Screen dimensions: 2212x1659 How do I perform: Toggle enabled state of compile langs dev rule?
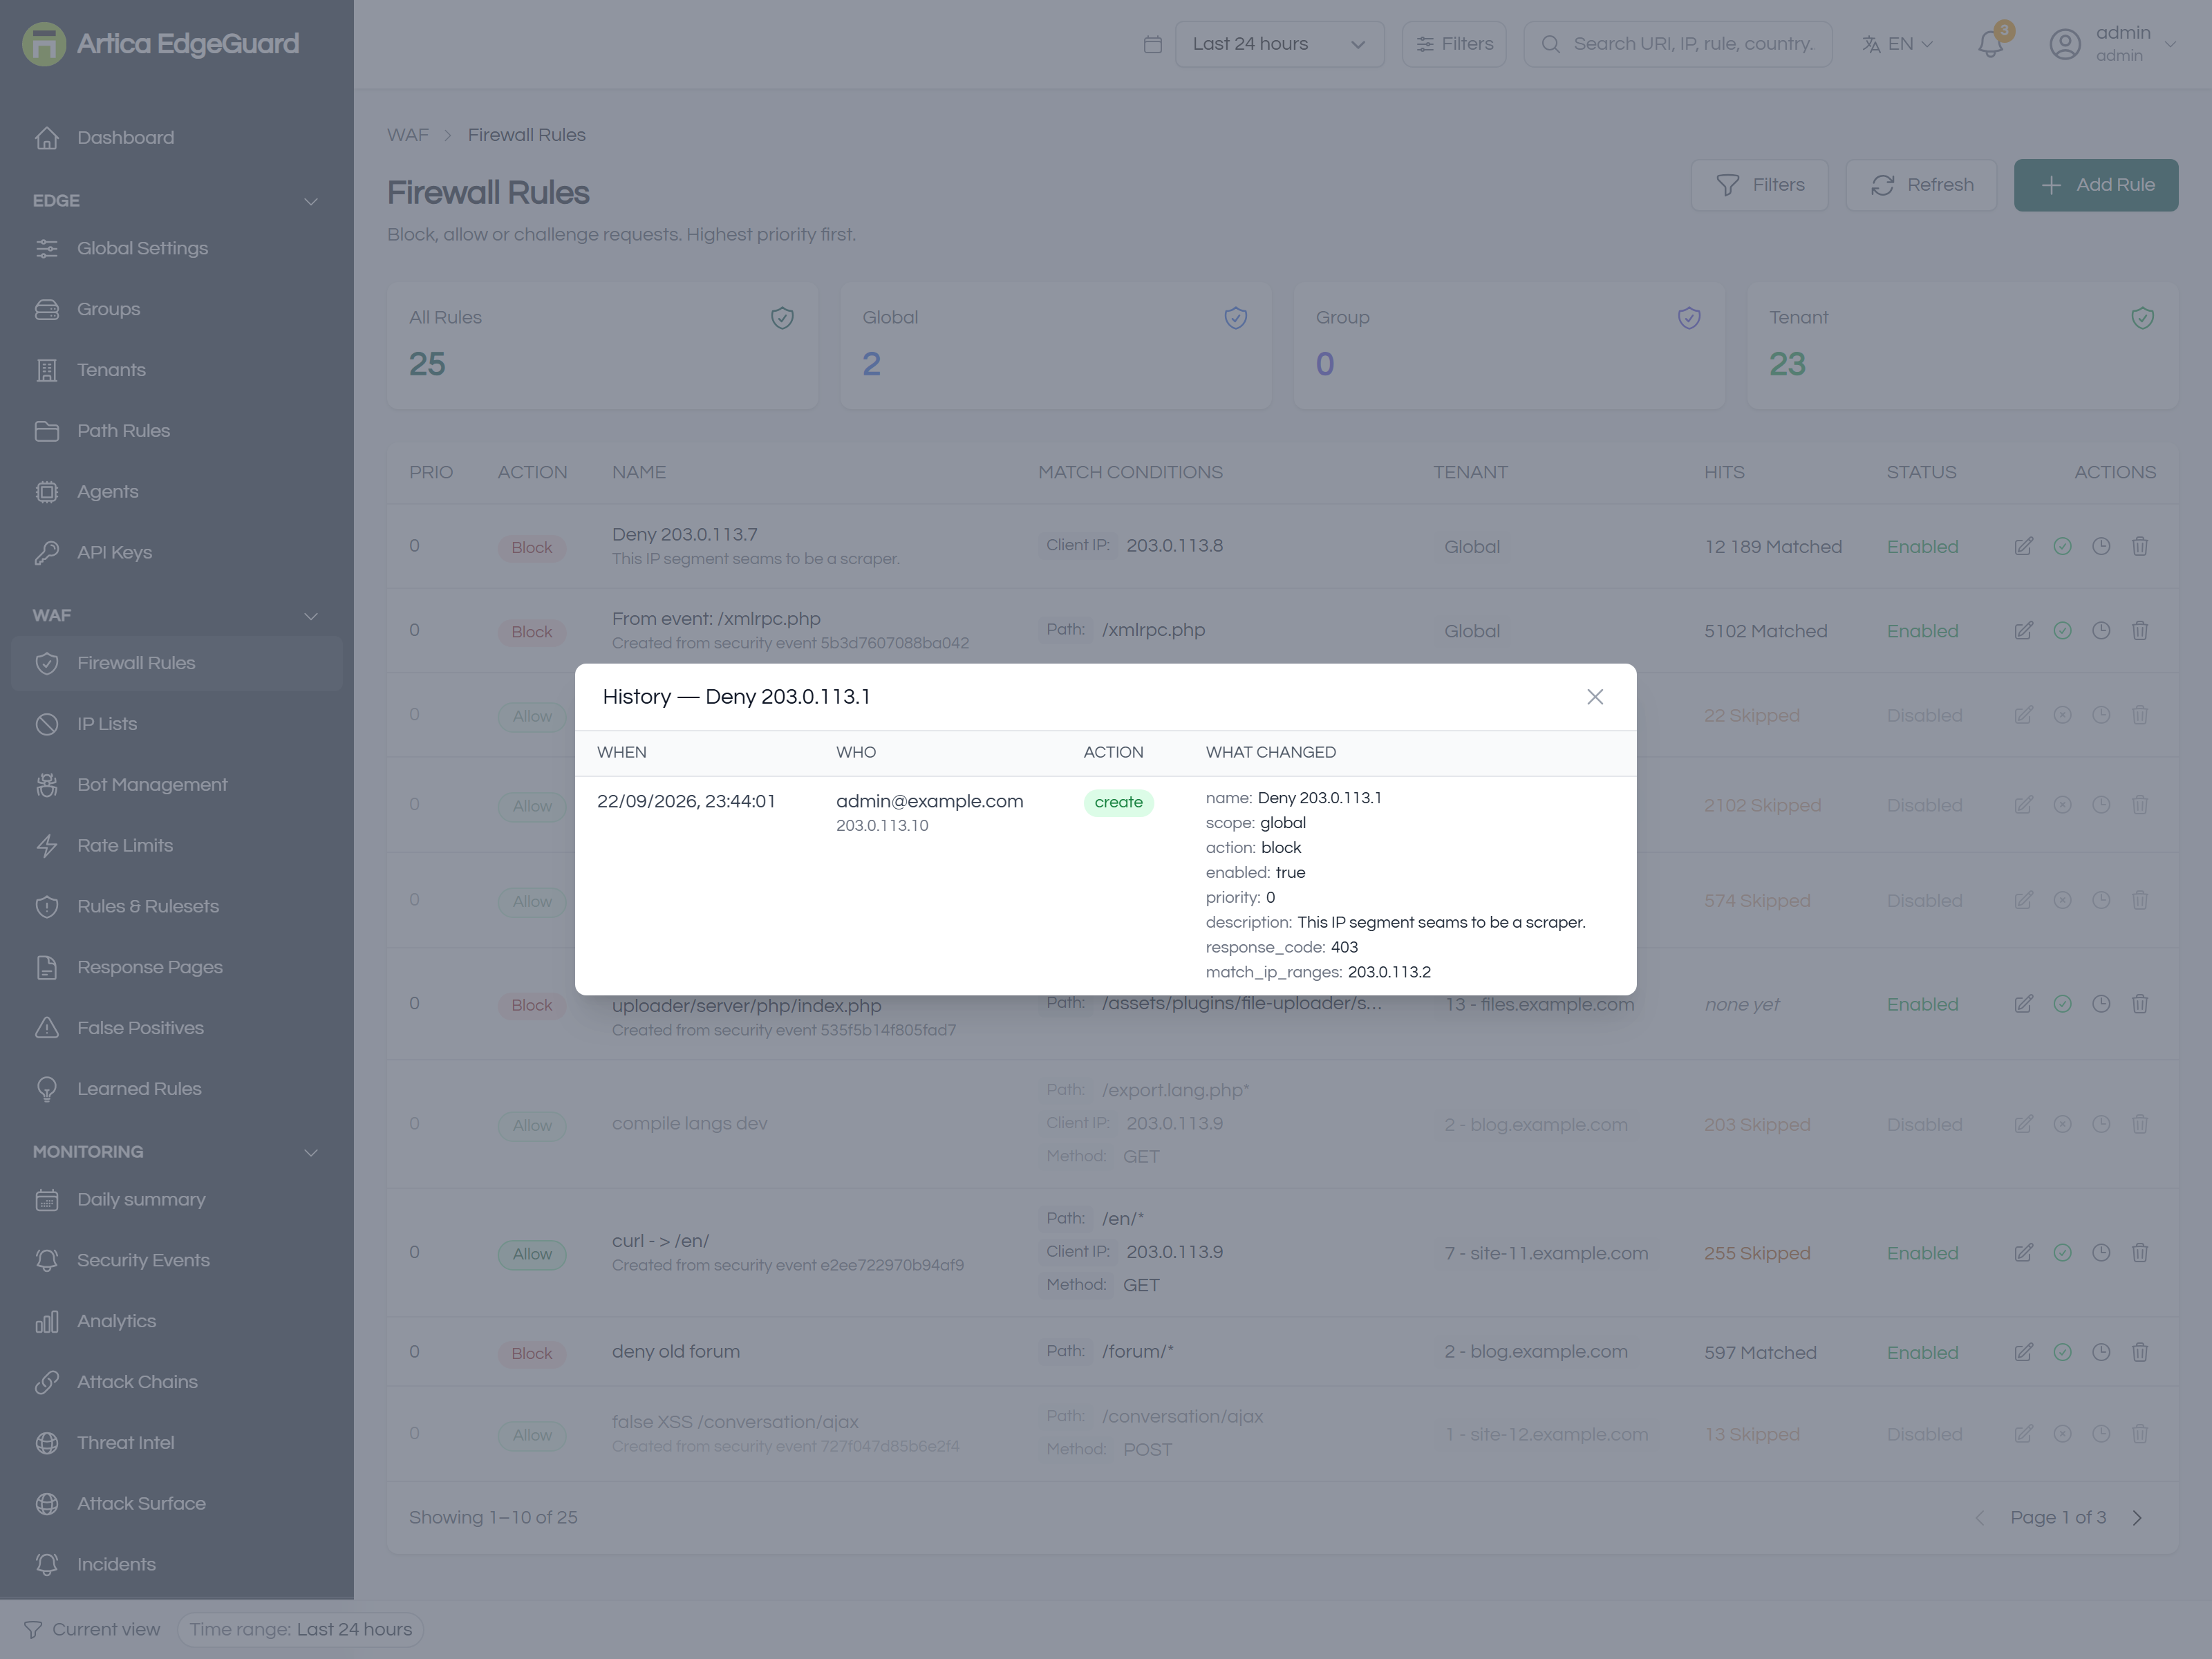[x=2062, y=1124]
